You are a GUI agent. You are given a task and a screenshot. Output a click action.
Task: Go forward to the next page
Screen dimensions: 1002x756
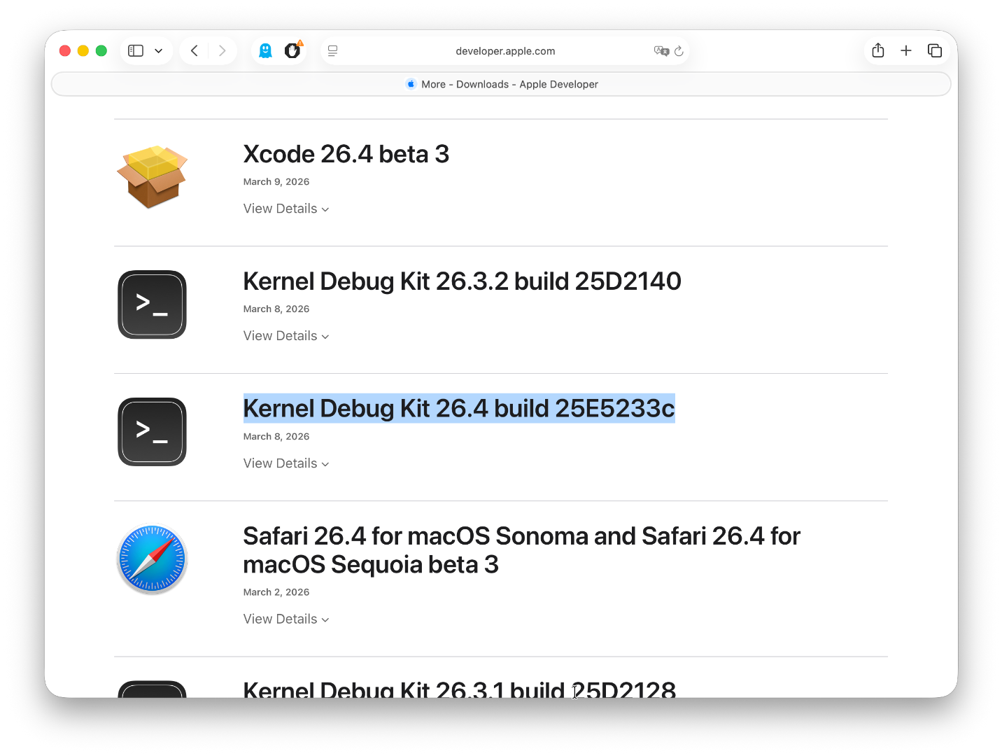click(x=223, y=51)
